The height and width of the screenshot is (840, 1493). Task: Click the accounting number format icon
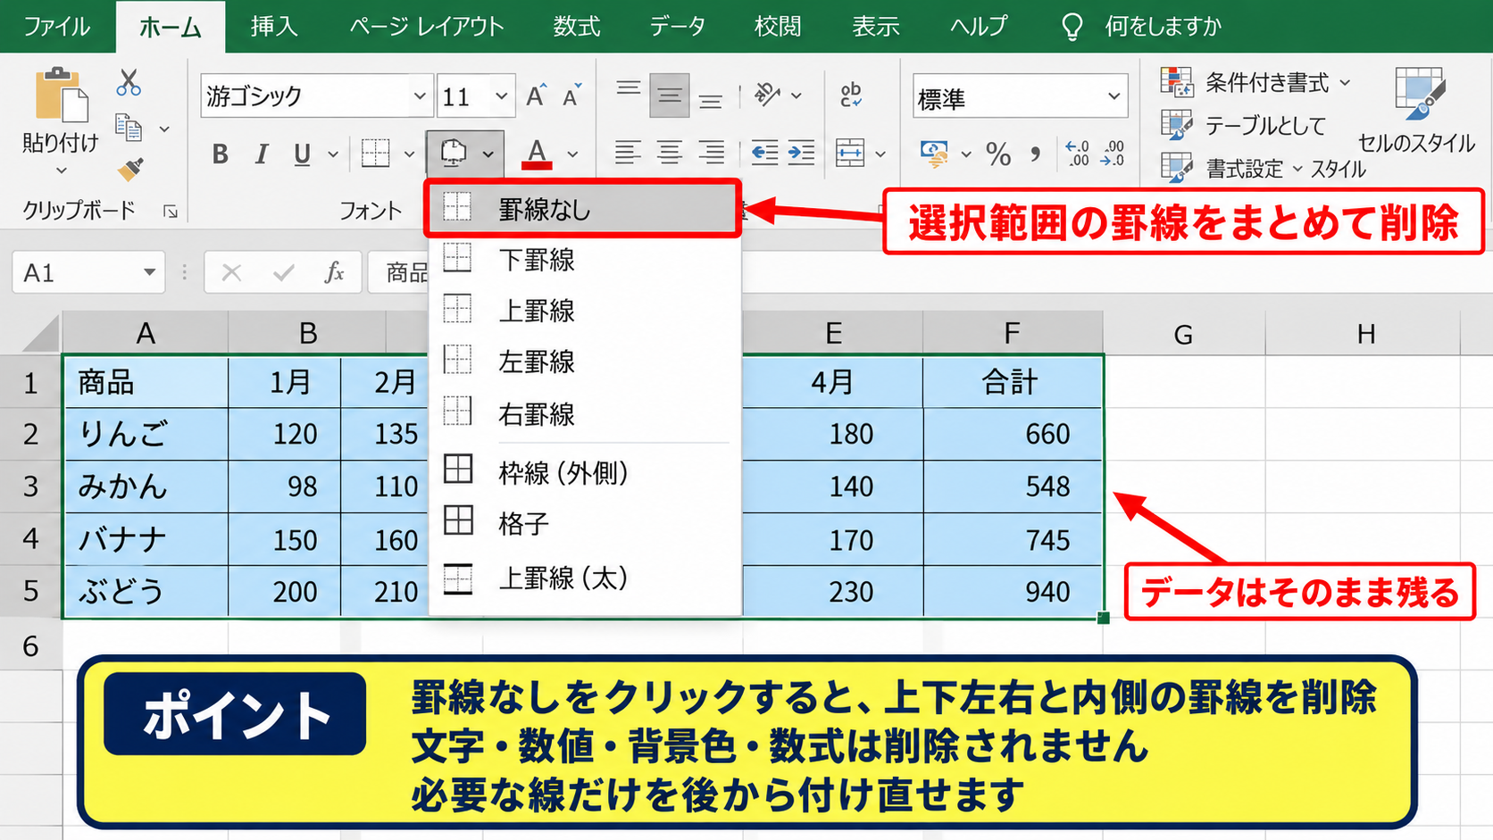pos(934,154)
